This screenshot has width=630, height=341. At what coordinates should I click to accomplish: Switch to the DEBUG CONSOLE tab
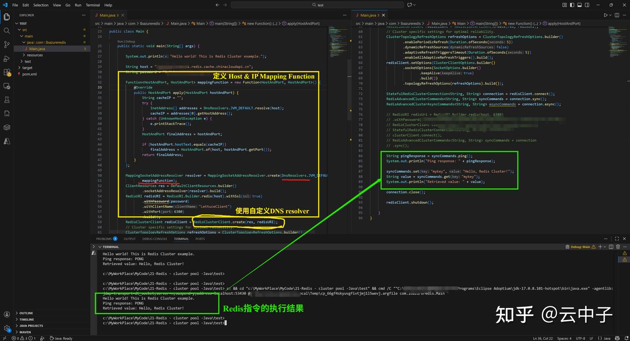coord(154,239)
